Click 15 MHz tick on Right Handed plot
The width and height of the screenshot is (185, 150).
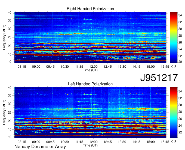pos(10,54)
